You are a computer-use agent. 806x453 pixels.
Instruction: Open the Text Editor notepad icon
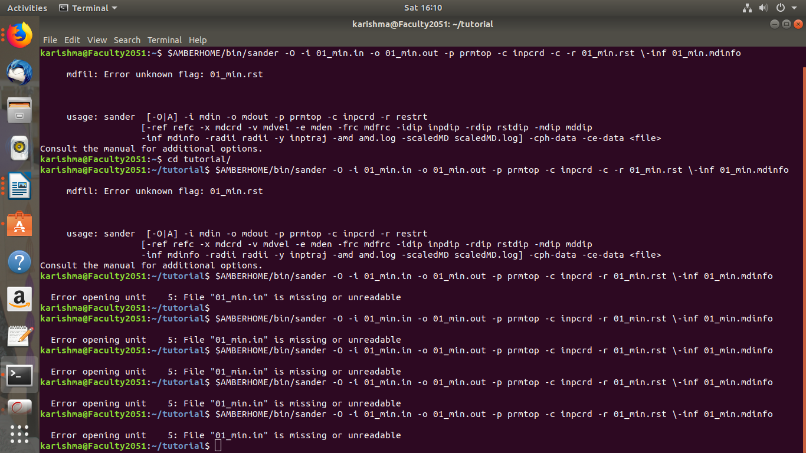(19, 337)
